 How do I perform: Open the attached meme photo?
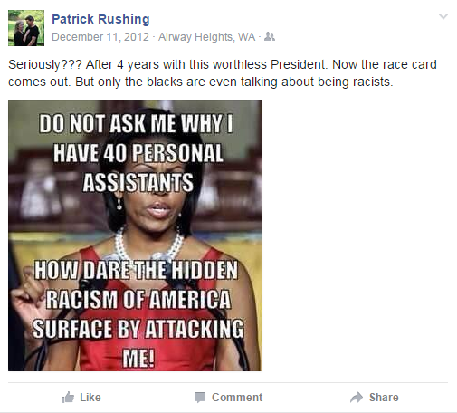coord(135,235)
